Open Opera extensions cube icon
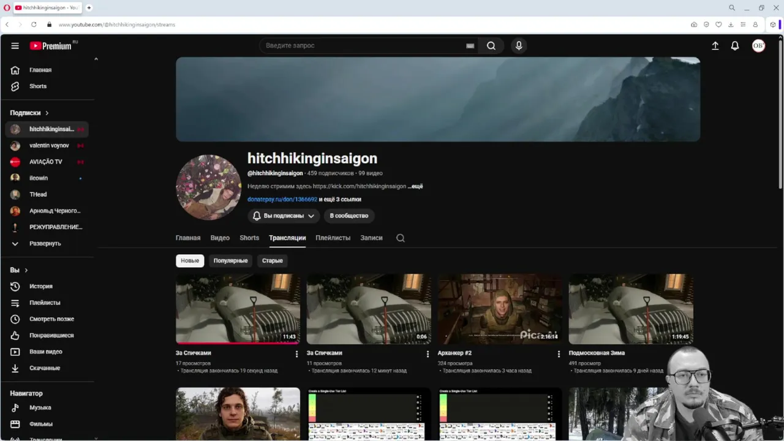 tap(773, 24)
